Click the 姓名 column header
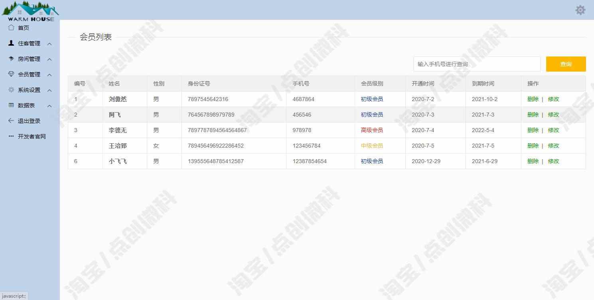The height and width of the screenshot is (300, 594). coord(114,84)
